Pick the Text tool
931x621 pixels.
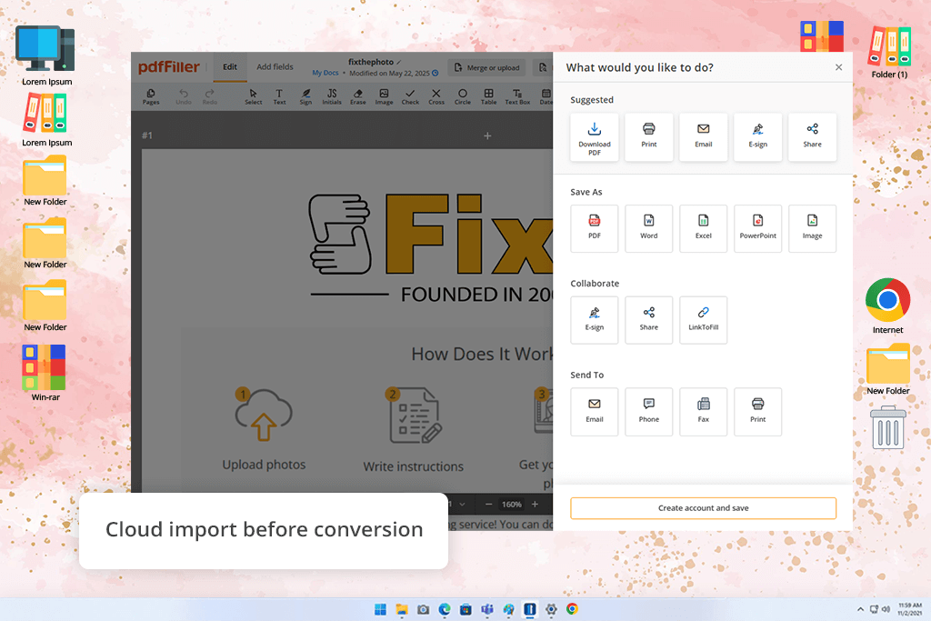click(x=279, y=96)
